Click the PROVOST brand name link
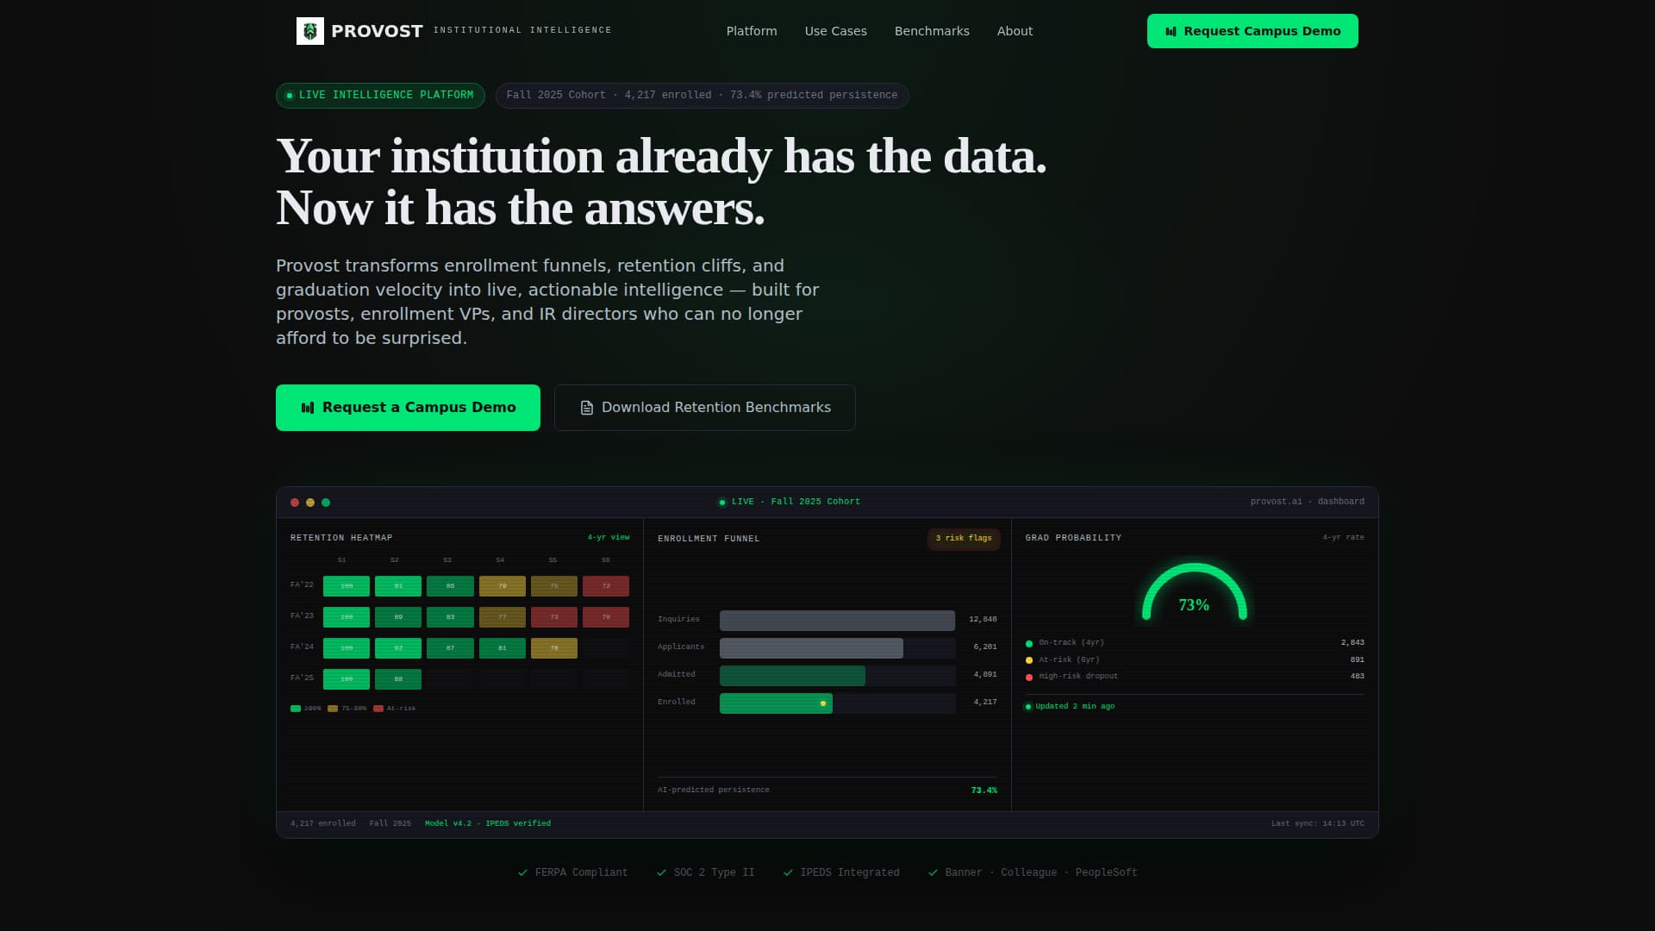This screenshot has height=931, width=1655. tap(377, 31)
